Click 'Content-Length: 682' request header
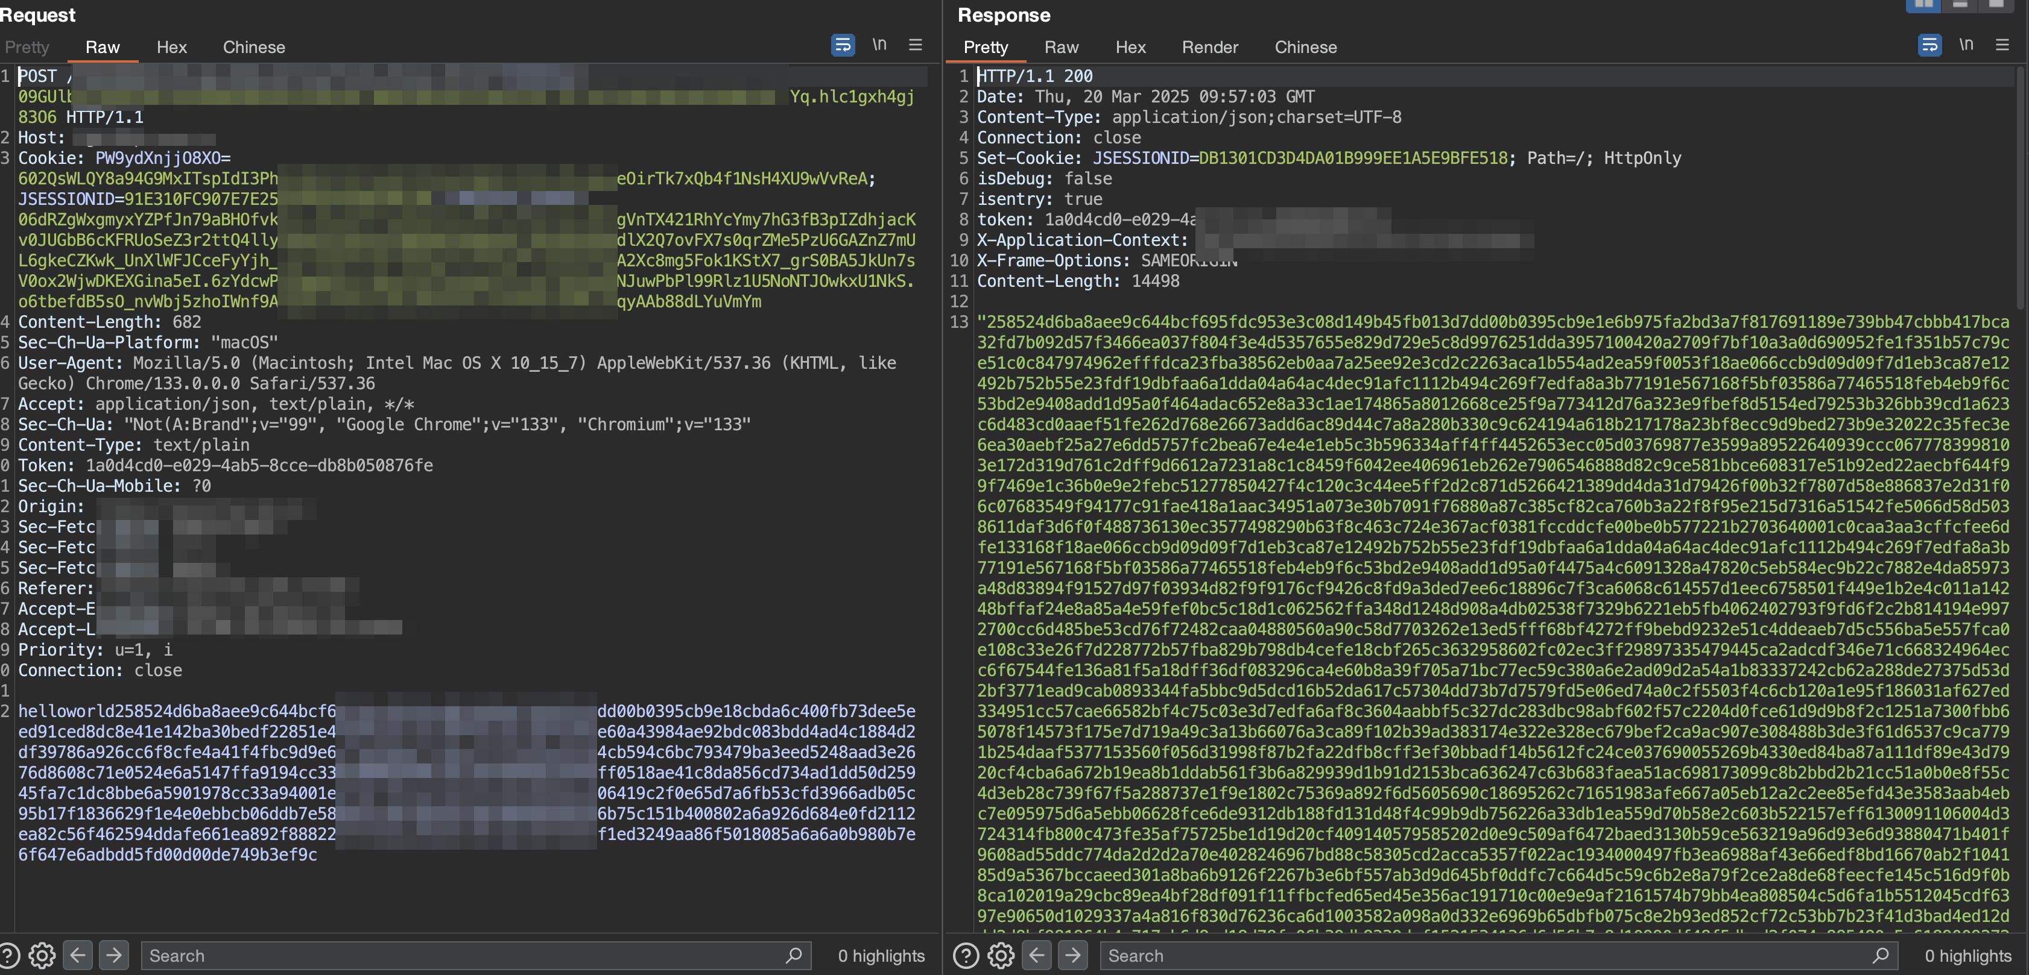Image resolution: width=2029 pixels, height=975 pixels. (x=110, y=322)
